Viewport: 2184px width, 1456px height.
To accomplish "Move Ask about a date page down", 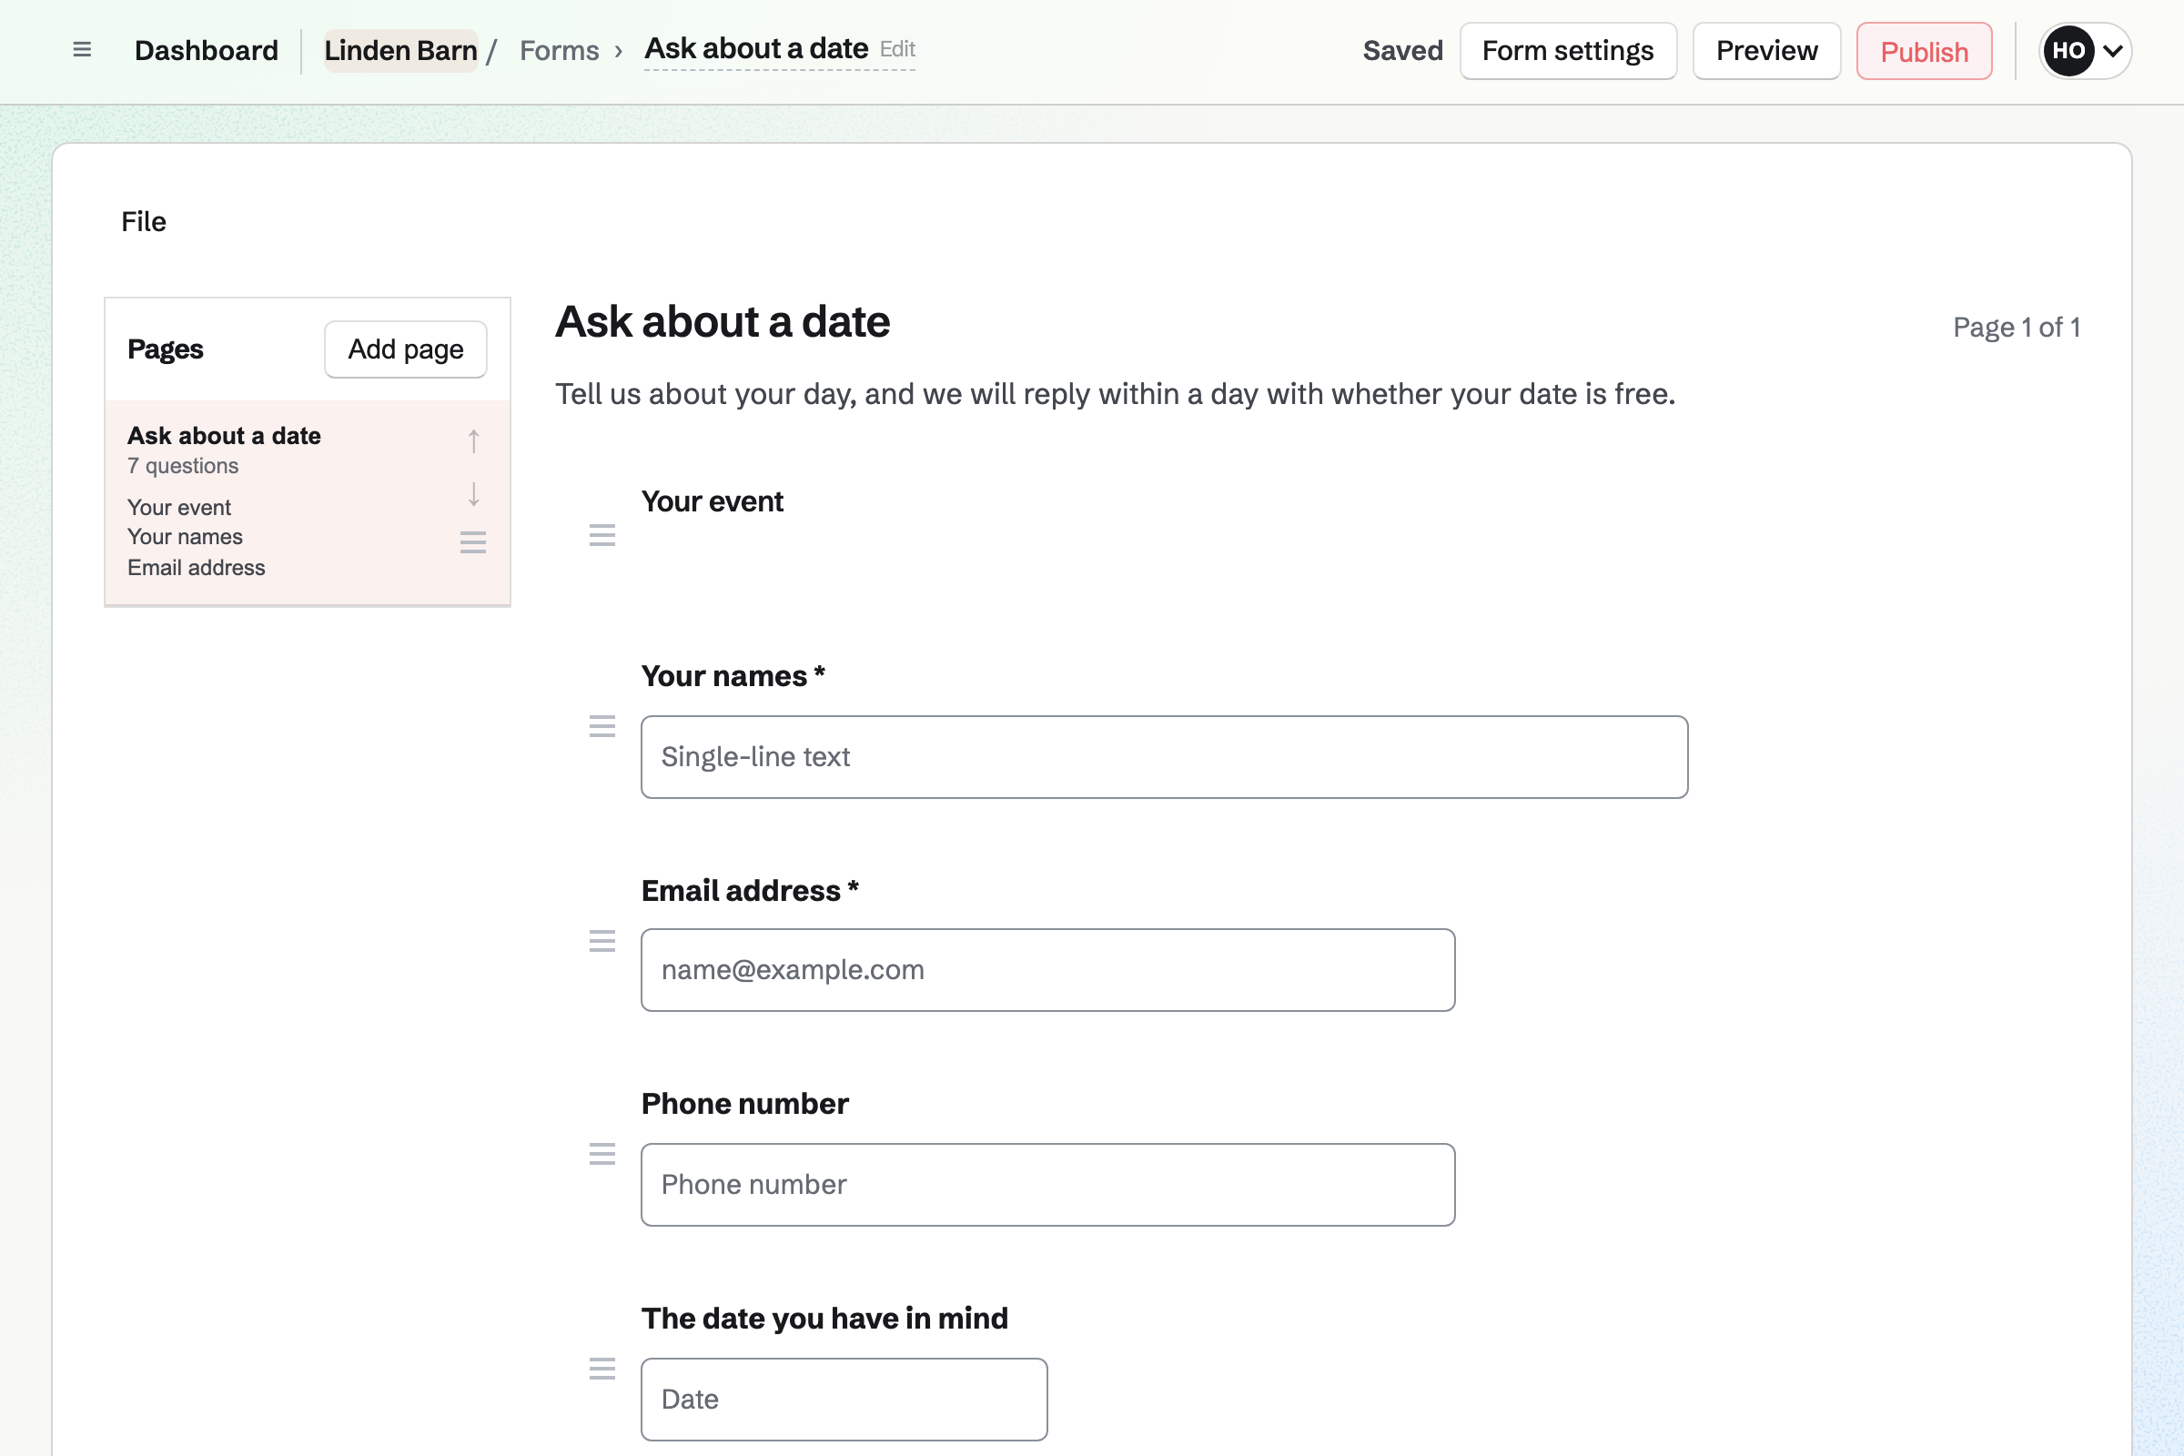I will pyautogui.click(x=473, y=494).
